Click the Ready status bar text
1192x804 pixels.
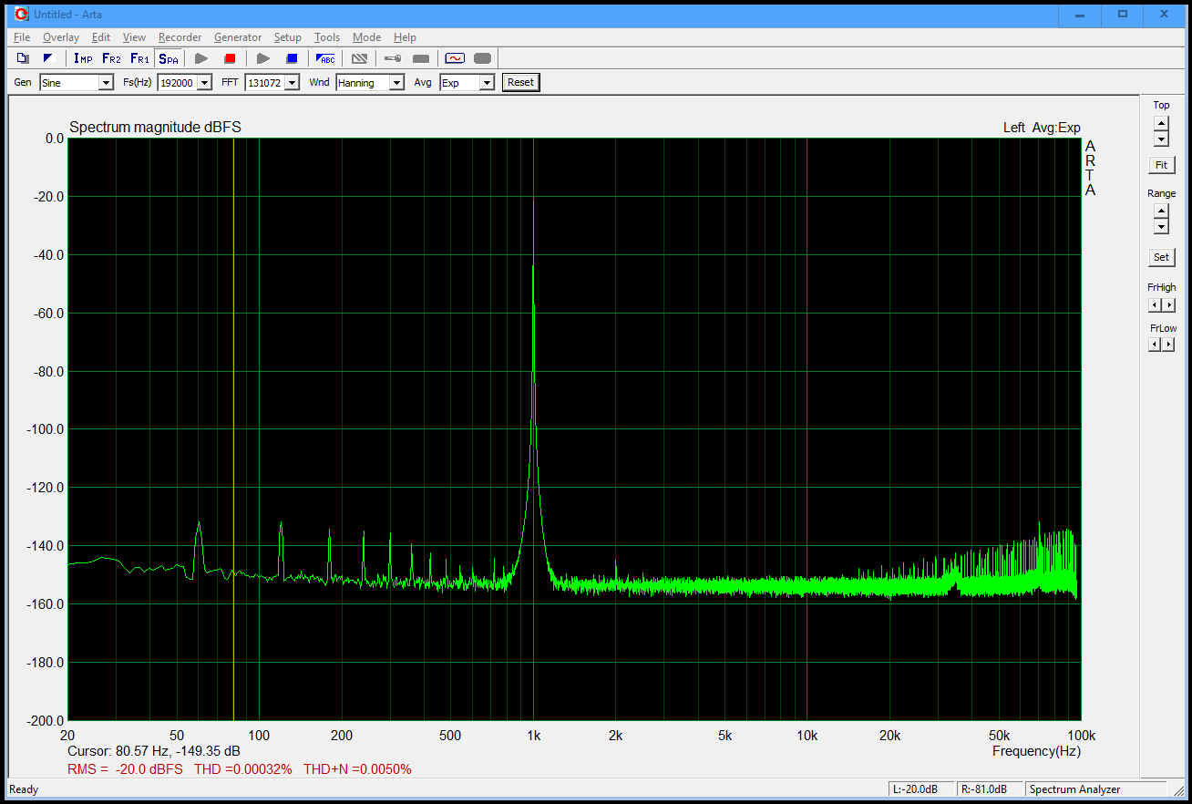(24, 789)
